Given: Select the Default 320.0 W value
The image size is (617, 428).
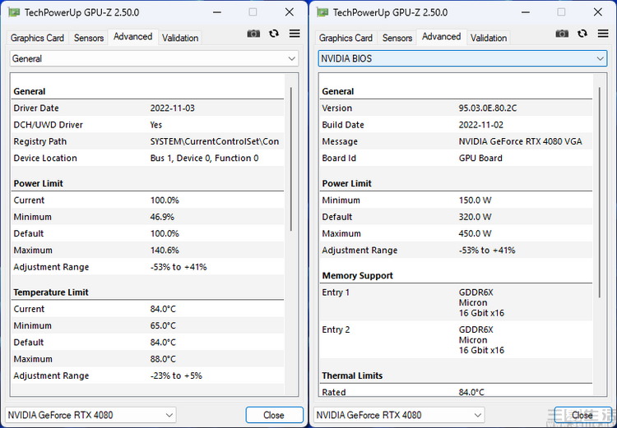Looking at the screenshot, I should (475, 217).
